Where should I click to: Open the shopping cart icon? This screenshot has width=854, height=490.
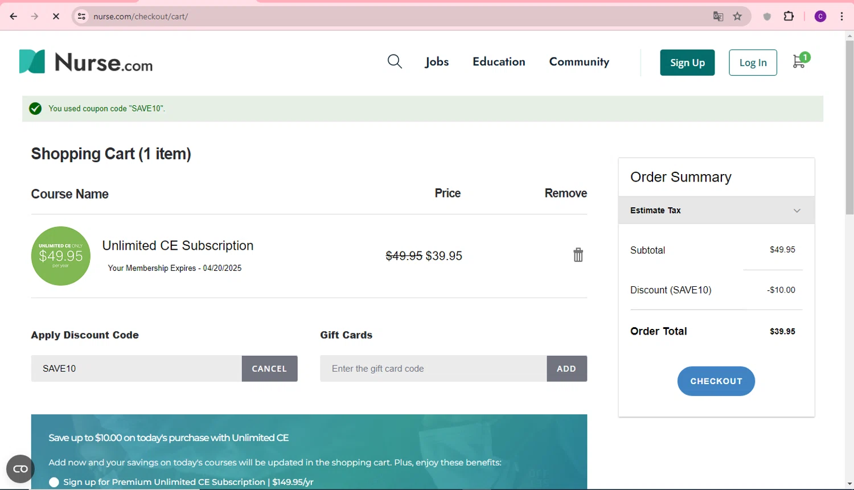click(800, 61)
